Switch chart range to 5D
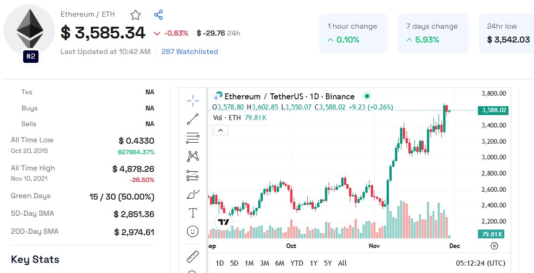 pos(234,263)
